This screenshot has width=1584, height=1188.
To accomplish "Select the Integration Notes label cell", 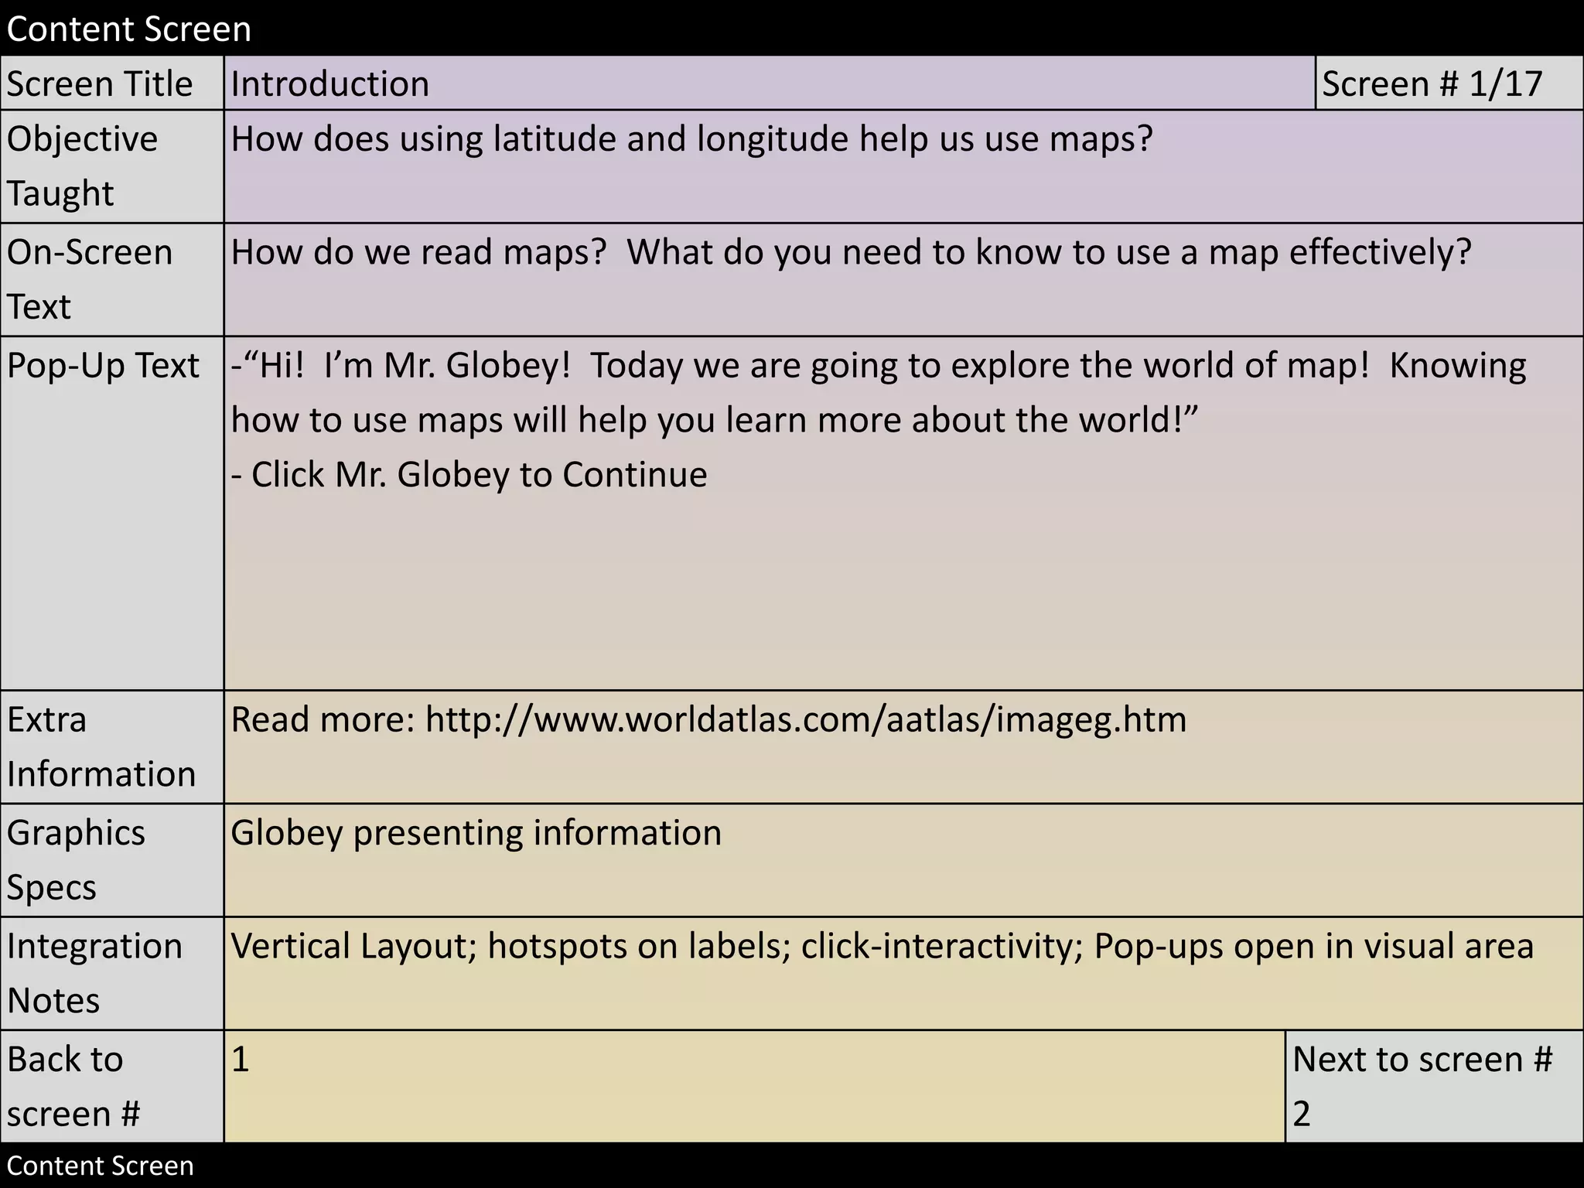I will (x=112, y=972).
